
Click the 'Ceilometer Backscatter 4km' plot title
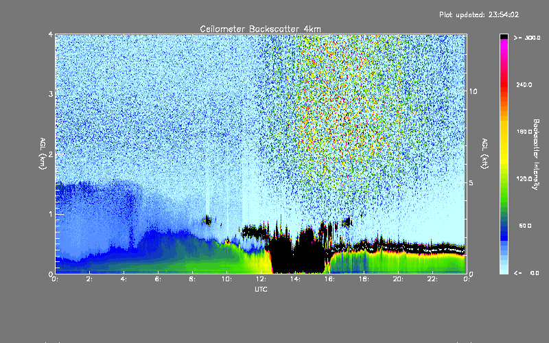click(x=260, y=29)
